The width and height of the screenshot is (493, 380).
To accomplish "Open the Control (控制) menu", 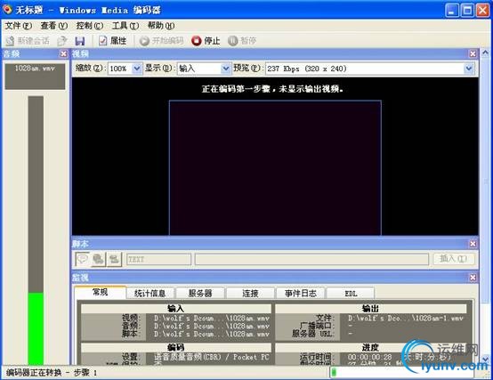I will coord(90,26).
